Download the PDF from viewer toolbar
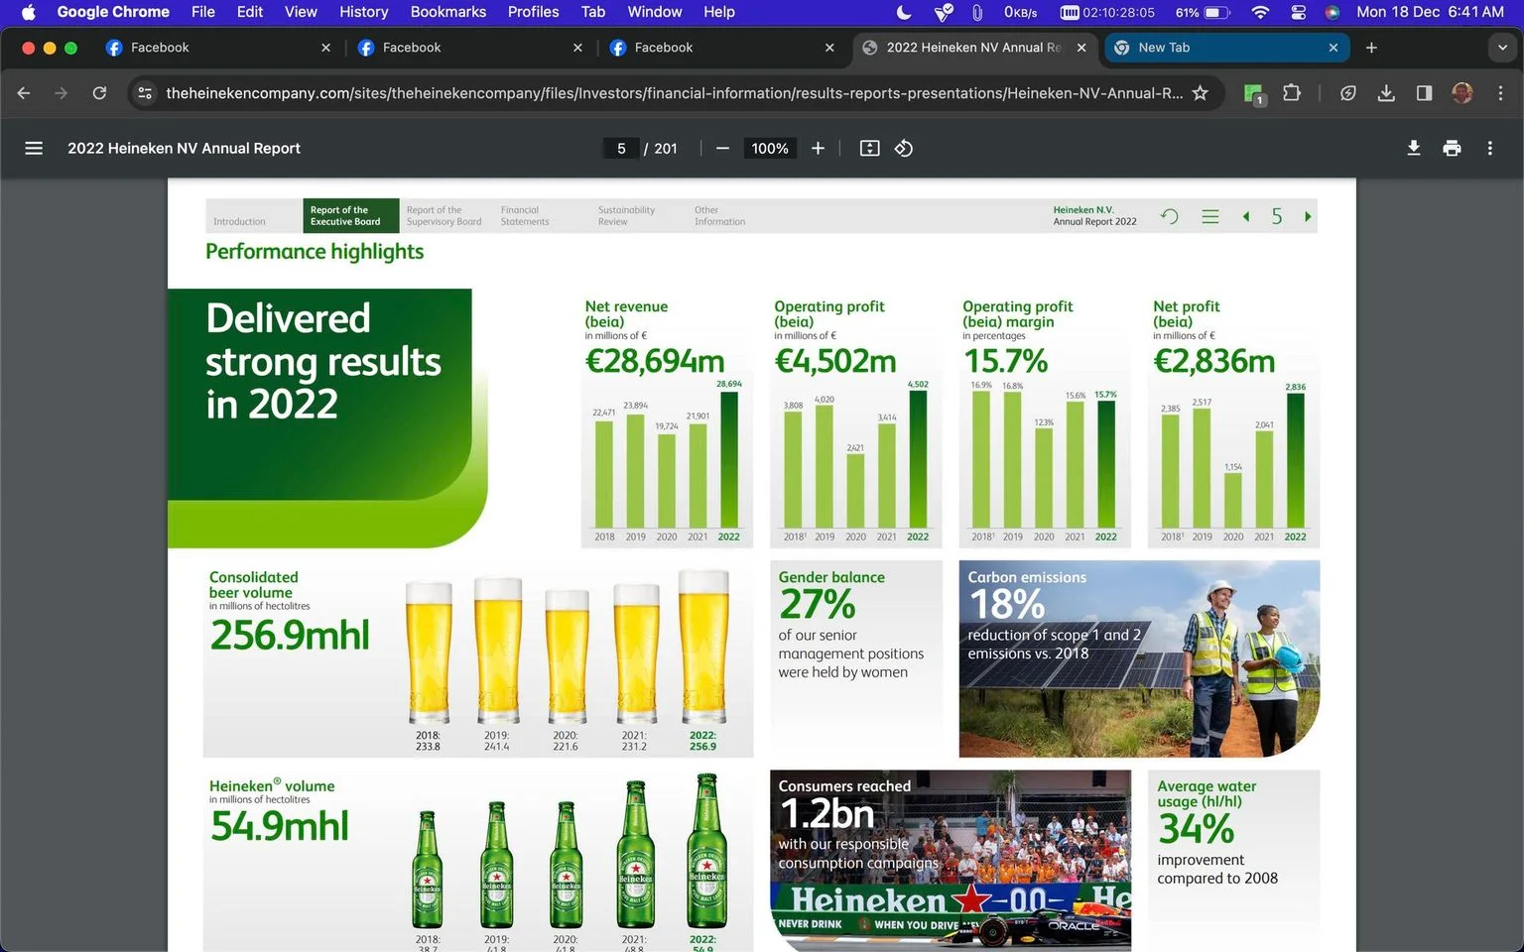 (x=1414, y=148)
